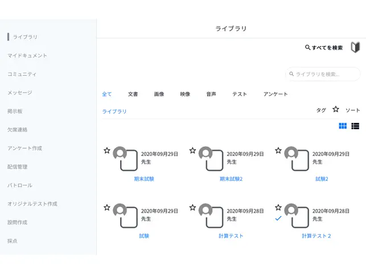
Task: Go to コミュニティ in sidebar
Action: point(22,74)
